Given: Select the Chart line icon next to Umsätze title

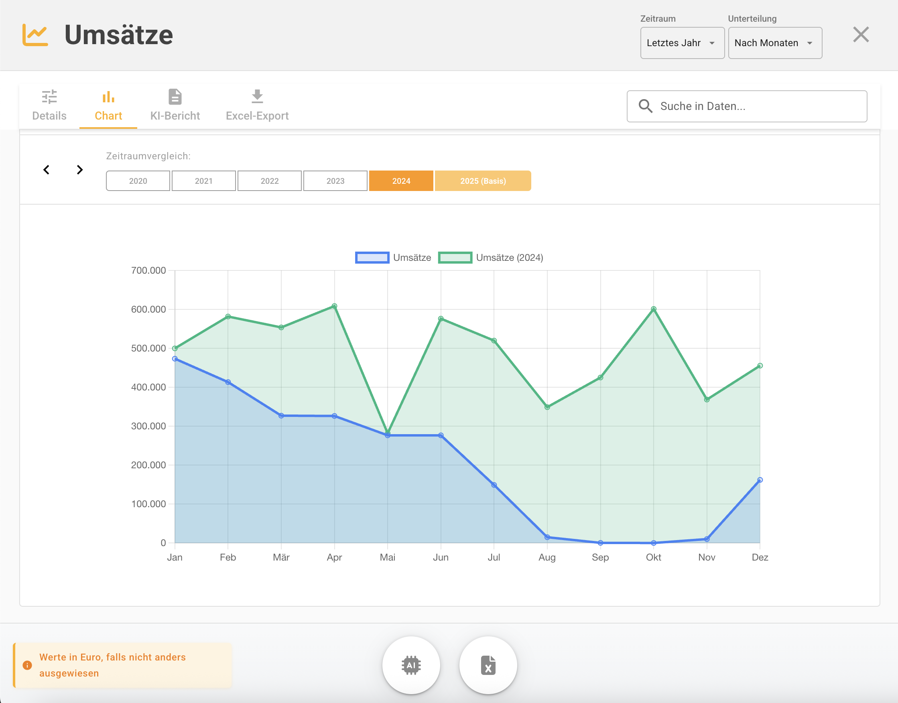Looking at the screenshot, I should click(35, 35).
